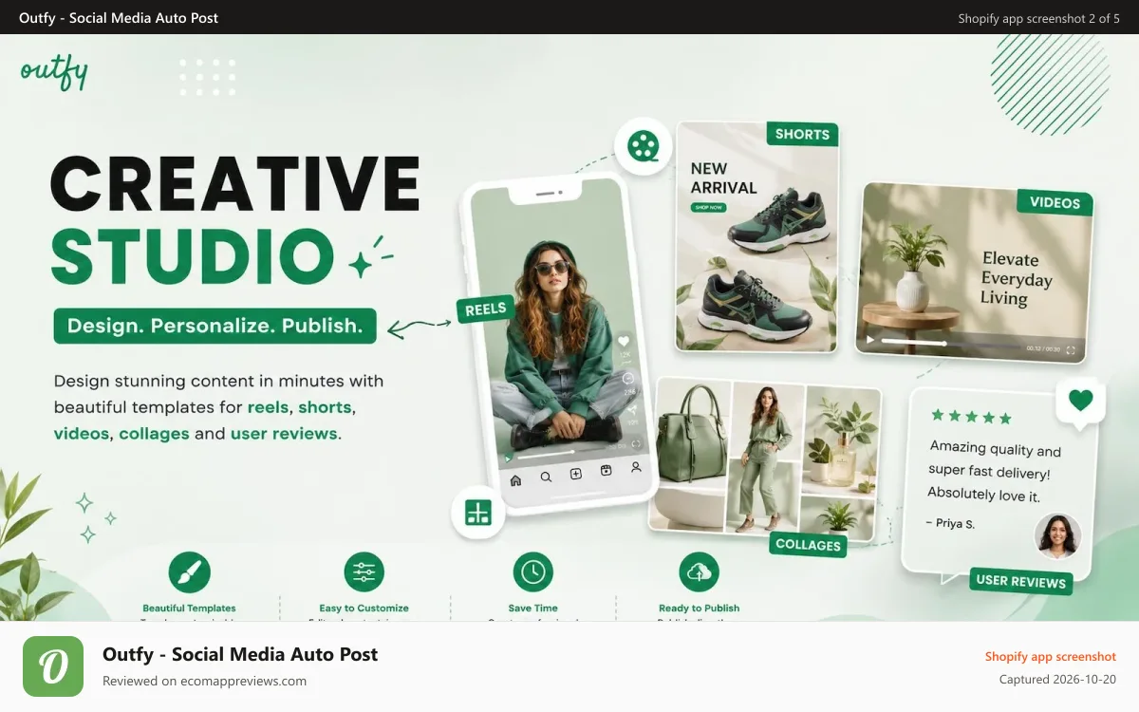This screenshot has height=712, width=1139.
Task: Open the profile icon in the phone navigation bar
Action: pos(636,467)
